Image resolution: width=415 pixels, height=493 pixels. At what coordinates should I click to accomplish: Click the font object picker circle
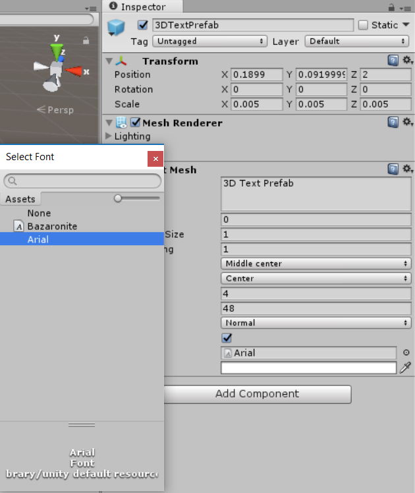click(406, 353)
